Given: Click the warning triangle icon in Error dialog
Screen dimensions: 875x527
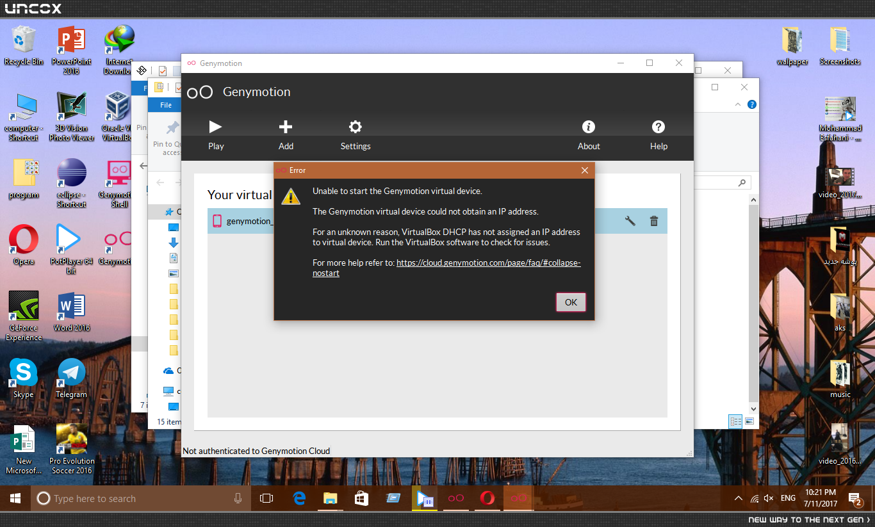Looking at the screenshot, I should tap(291, 196).
